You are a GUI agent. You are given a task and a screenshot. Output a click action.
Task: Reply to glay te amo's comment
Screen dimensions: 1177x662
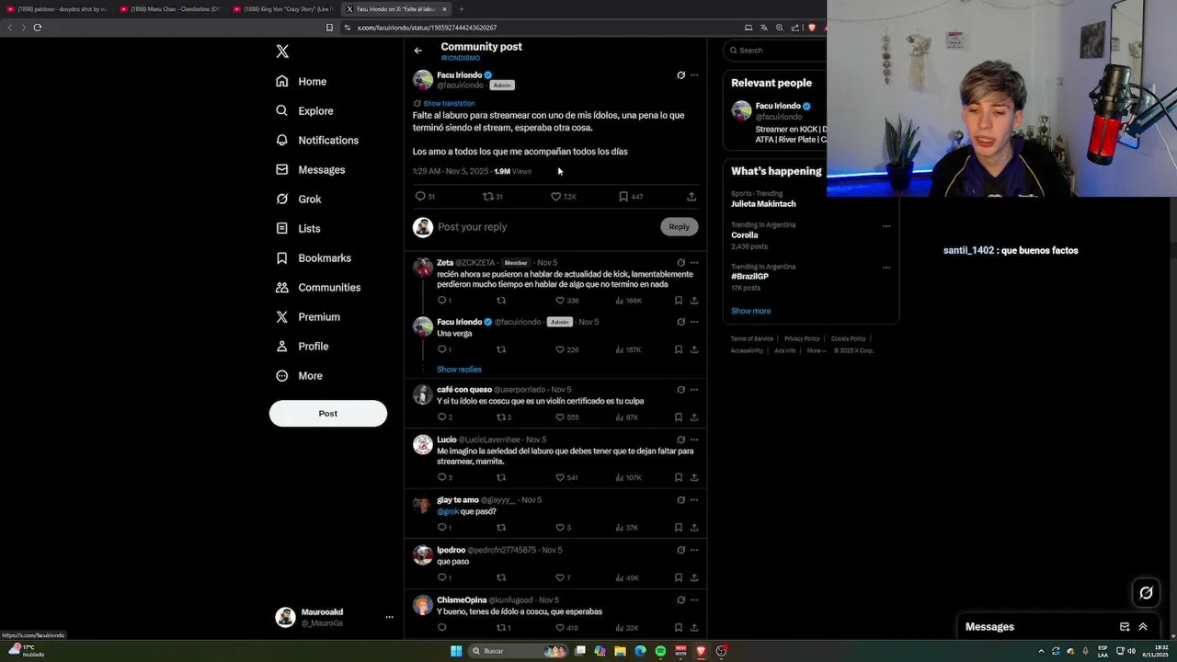442,528
